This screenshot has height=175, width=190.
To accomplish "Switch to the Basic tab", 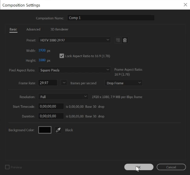I will [x=13, y=29].
